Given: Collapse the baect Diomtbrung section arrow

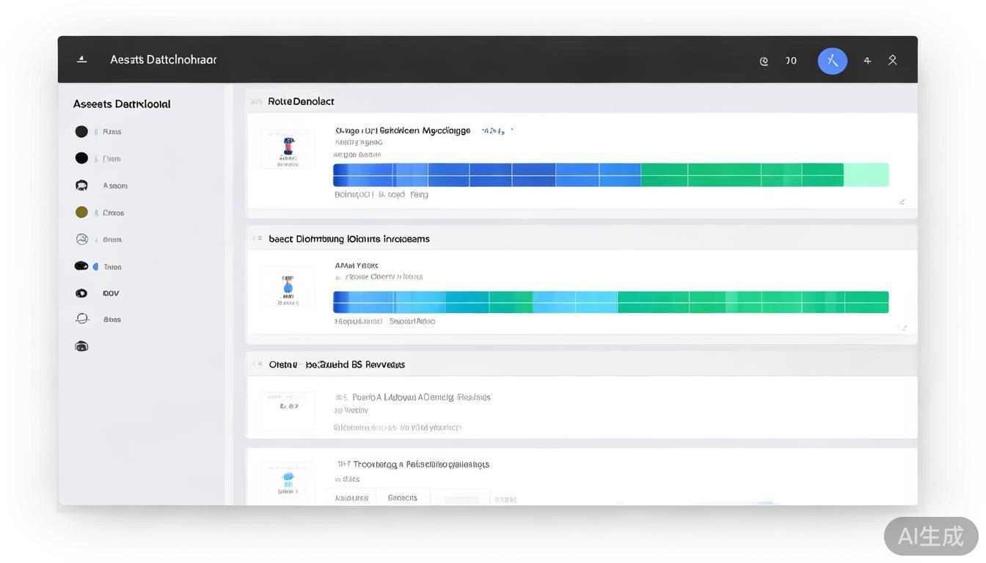Looking at the screenshot, I should click(257, 238).
